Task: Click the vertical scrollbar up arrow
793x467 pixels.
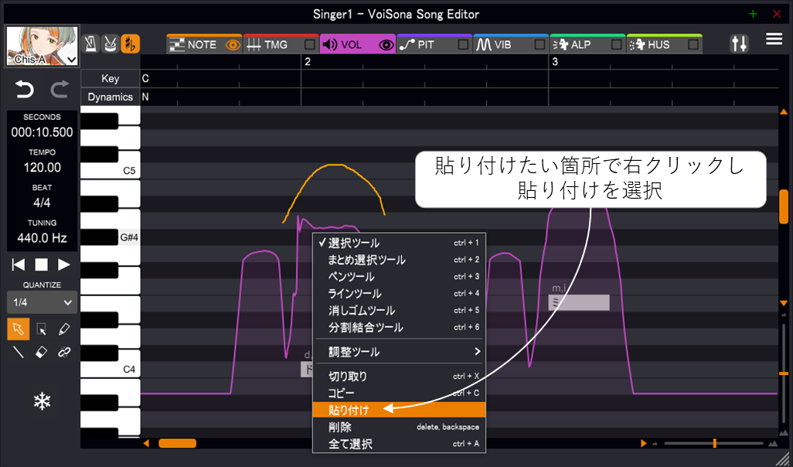Action: (x=784, y=111)
